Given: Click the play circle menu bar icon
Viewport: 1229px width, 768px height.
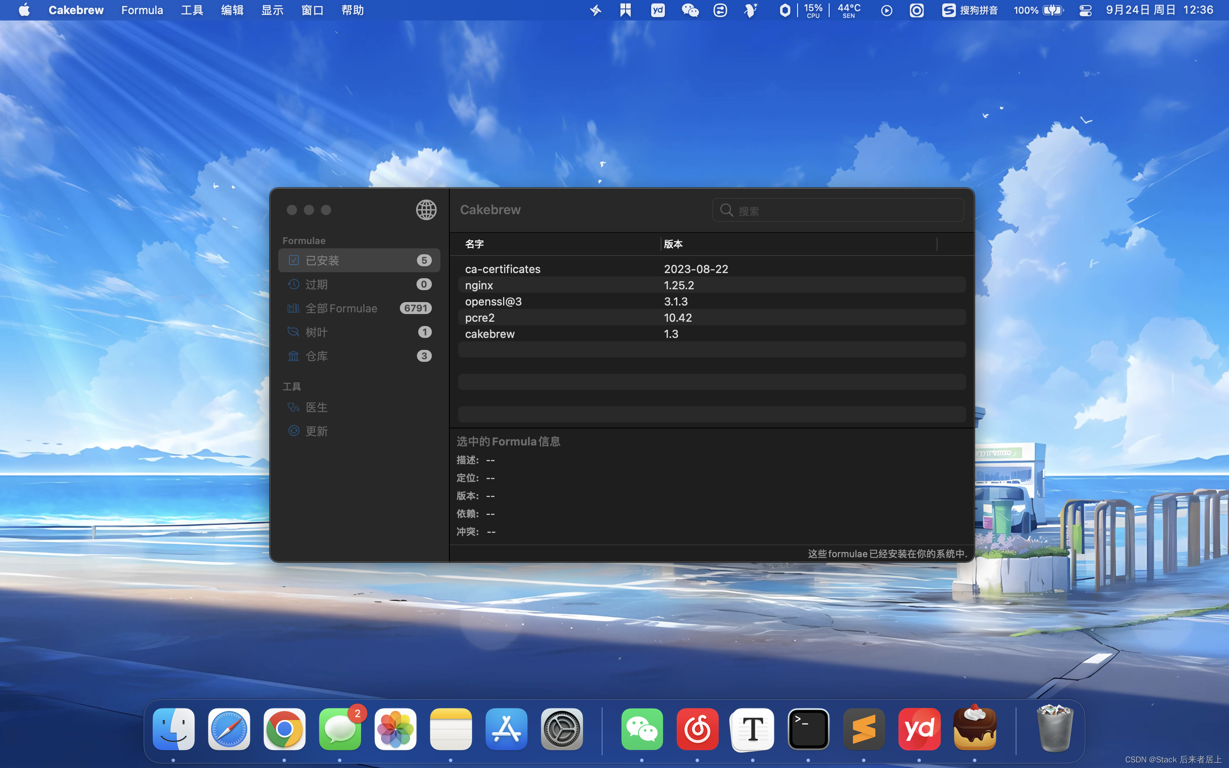Looking at the screenshot, I should click(886, 10).
